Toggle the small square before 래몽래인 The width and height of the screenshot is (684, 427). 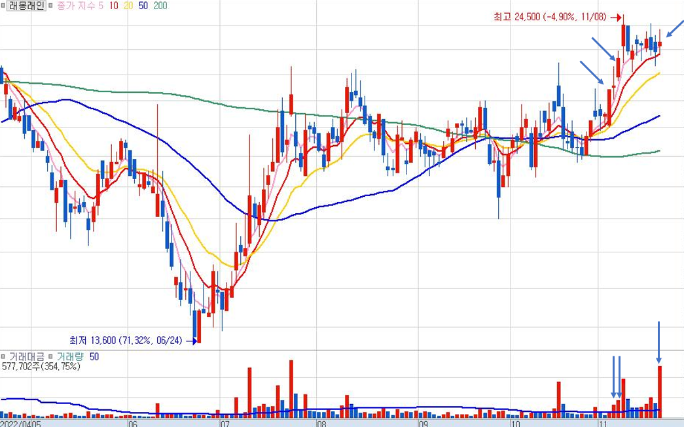pyautogui.click(x=3, y=6)
